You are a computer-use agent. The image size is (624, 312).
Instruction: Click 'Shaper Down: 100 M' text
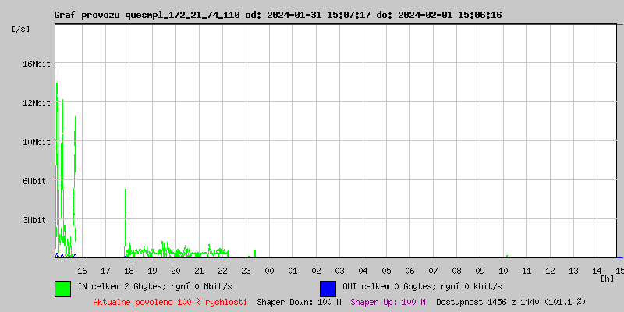coord(300,302)
